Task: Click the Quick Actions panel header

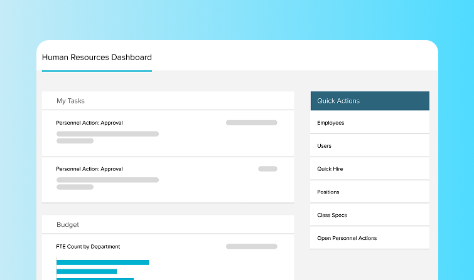Action: point(370,101)
